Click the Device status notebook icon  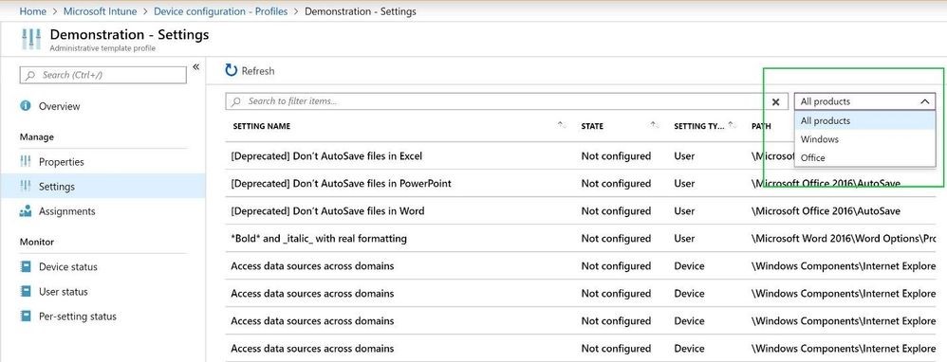click(26, 266)
